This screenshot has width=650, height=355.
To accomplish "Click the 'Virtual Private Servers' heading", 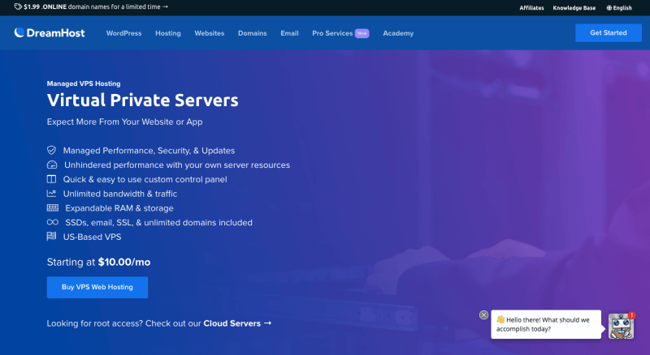I will (143, 101).
